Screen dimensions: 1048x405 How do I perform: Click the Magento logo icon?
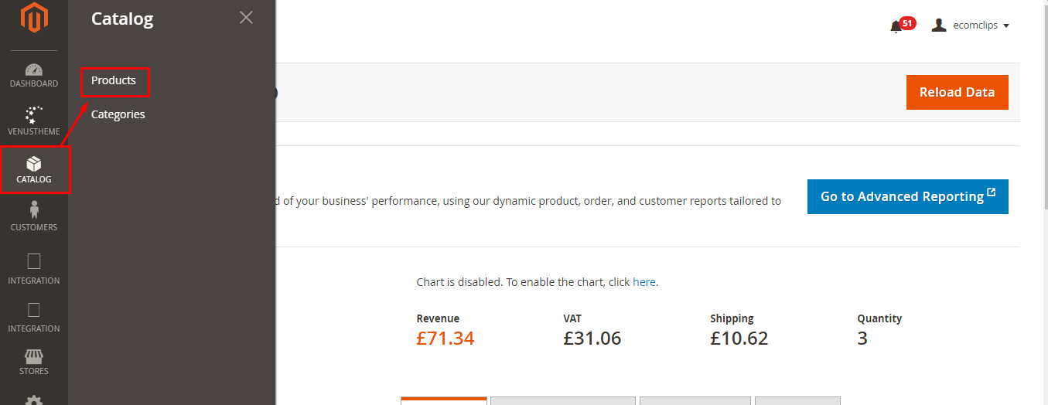coord(34,19)
